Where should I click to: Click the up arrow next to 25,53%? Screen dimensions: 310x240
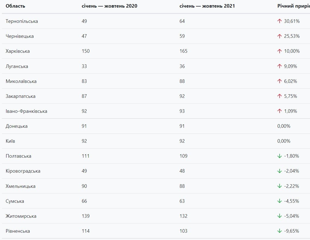pyautogui.click(x=280, y=36)
